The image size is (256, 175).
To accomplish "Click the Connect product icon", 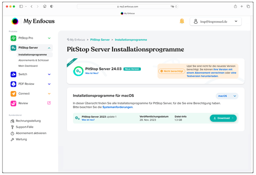I will (x=13, y=93).
